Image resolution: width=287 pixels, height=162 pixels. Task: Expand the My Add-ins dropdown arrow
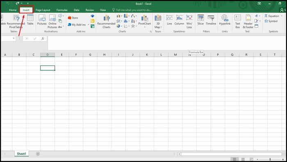[88, 25]
